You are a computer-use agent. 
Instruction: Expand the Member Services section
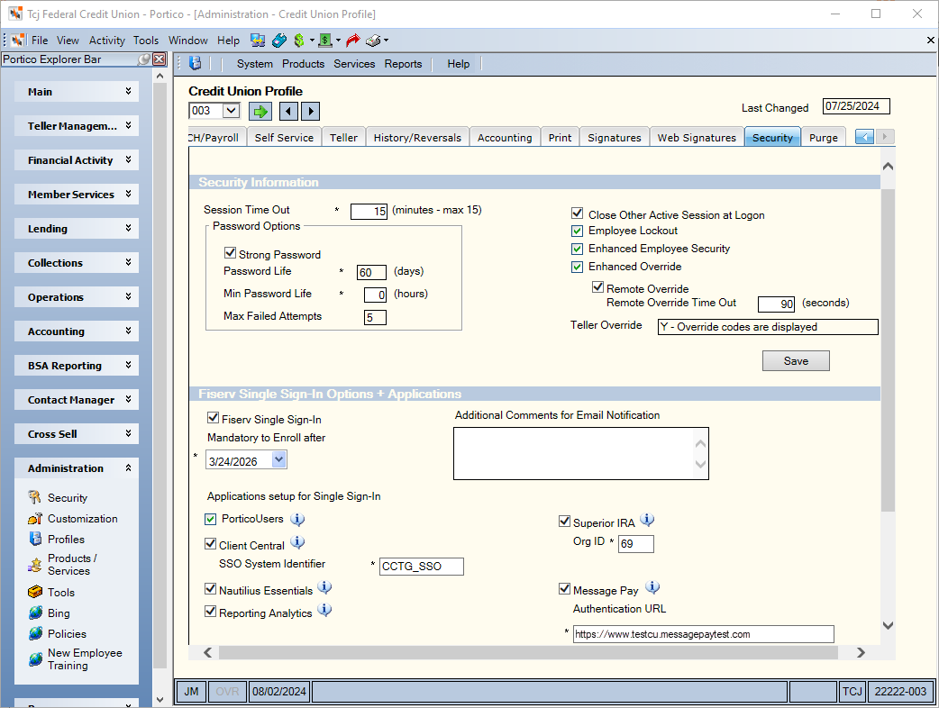tap(77, 194)
